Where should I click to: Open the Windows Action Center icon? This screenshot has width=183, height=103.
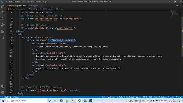(x=179, y=101)
